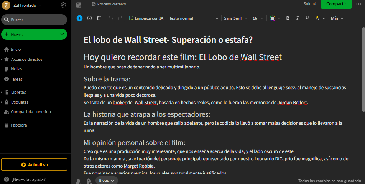Click the Inicio house icon
Image resolution: width=365 pixels, height=184 pixels.
tap(7, 49)
